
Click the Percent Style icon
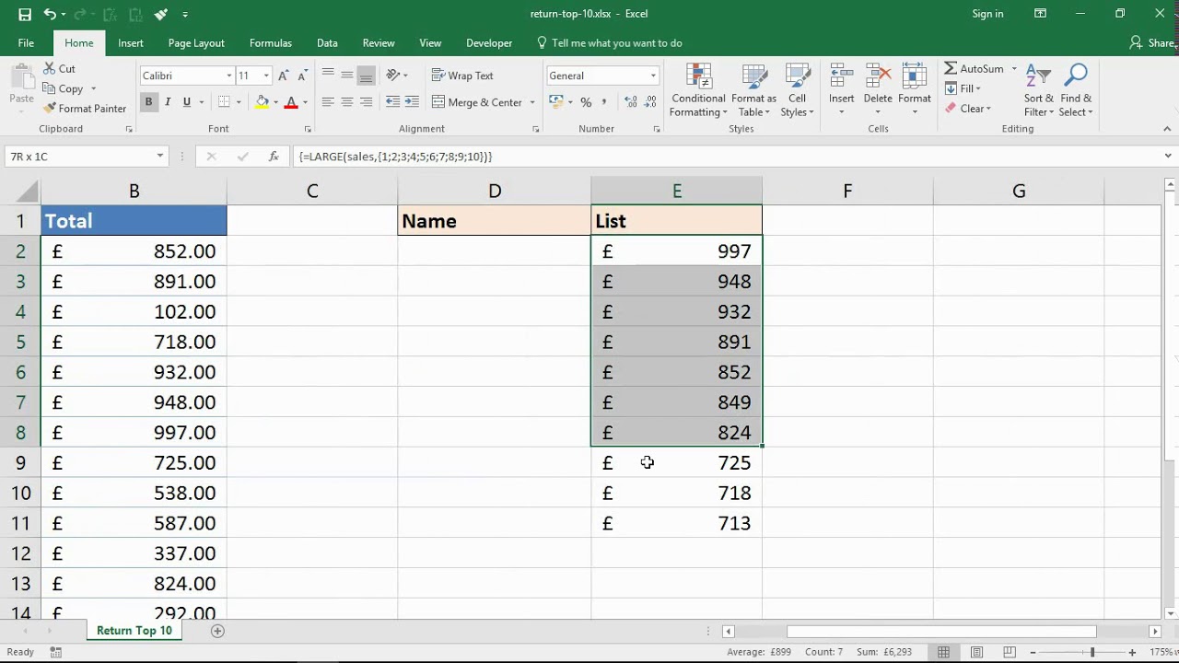click(x=585, y=102)
